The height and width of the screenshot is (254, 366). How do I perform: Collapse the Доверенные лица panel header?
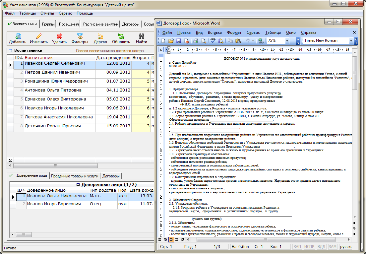pos(78,184)
